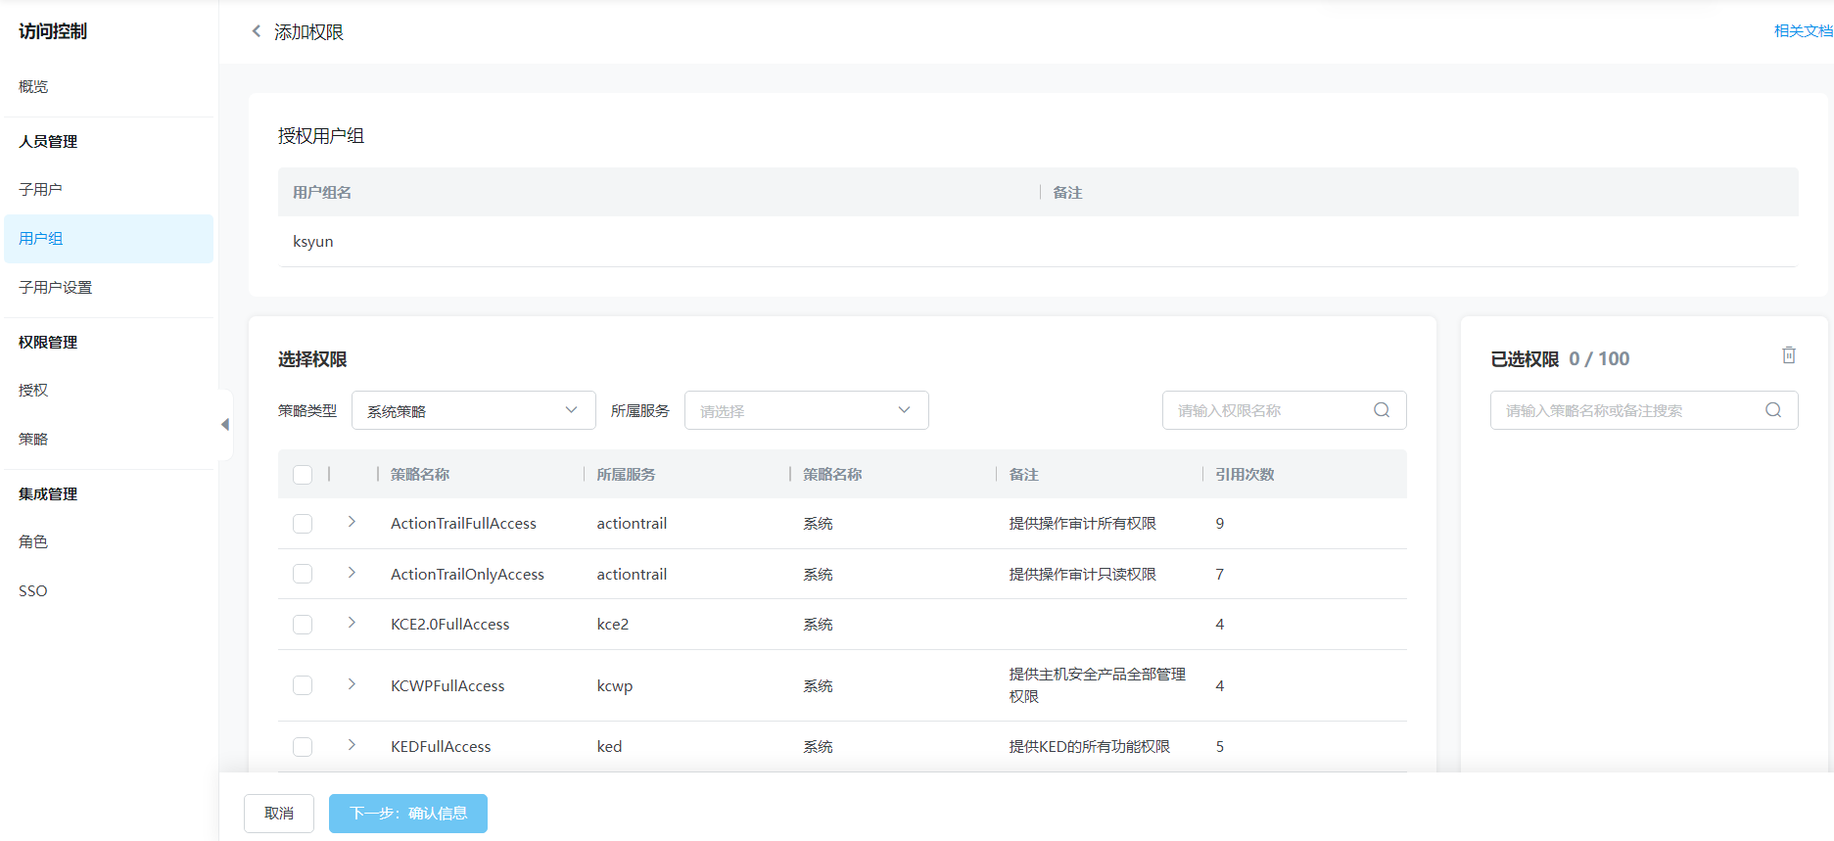Go to 子用户 in the sidebar
Image resolution: width=1834 pixels, height=841 pixels.
40,189
